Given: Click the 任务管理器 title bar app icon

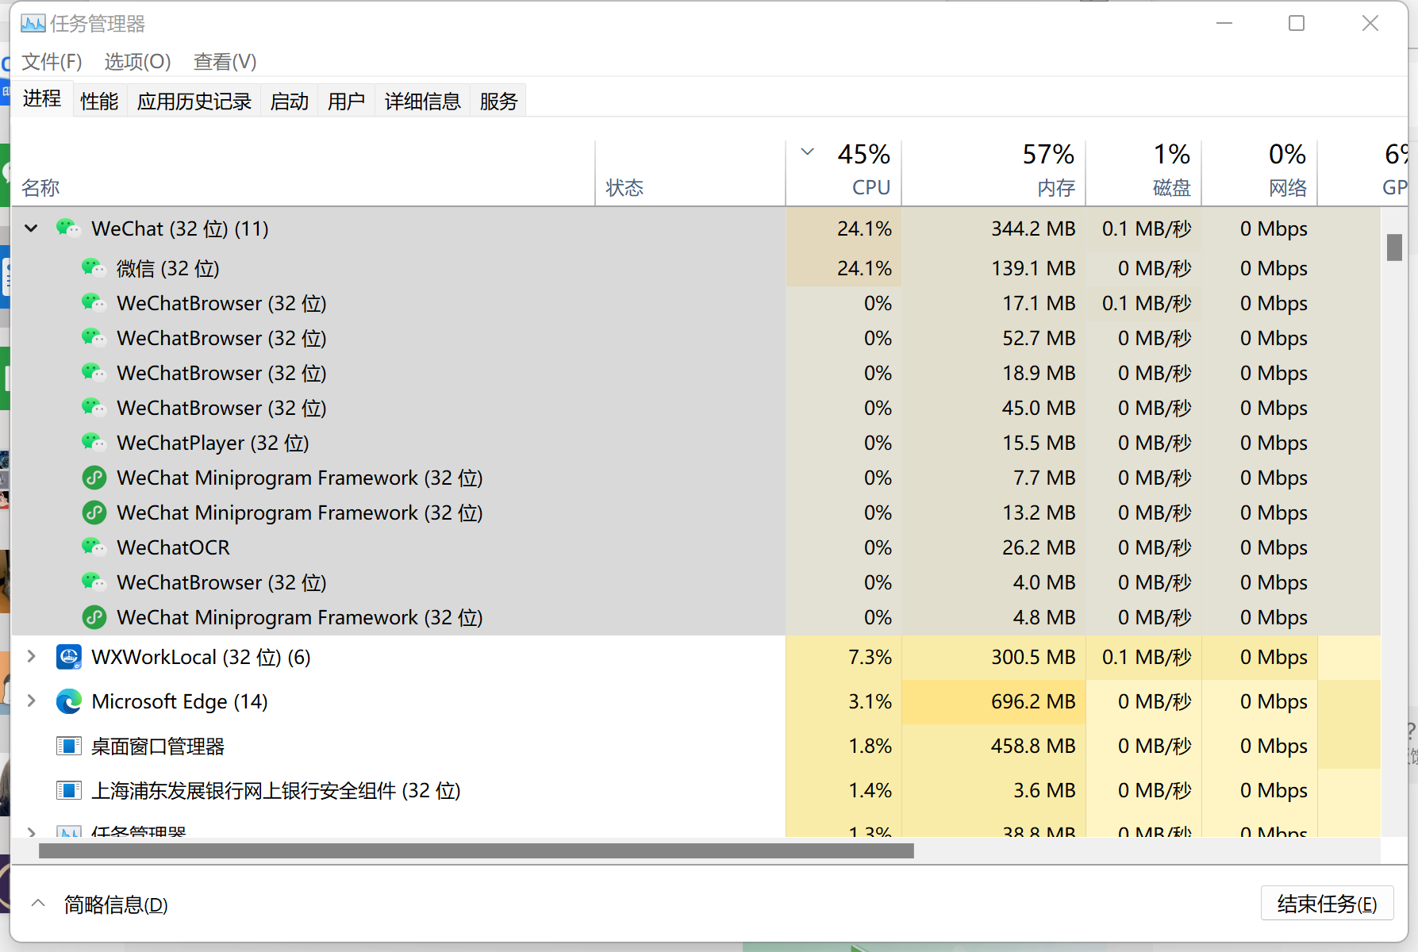Looking at the screenshot, I should (33, 24).
